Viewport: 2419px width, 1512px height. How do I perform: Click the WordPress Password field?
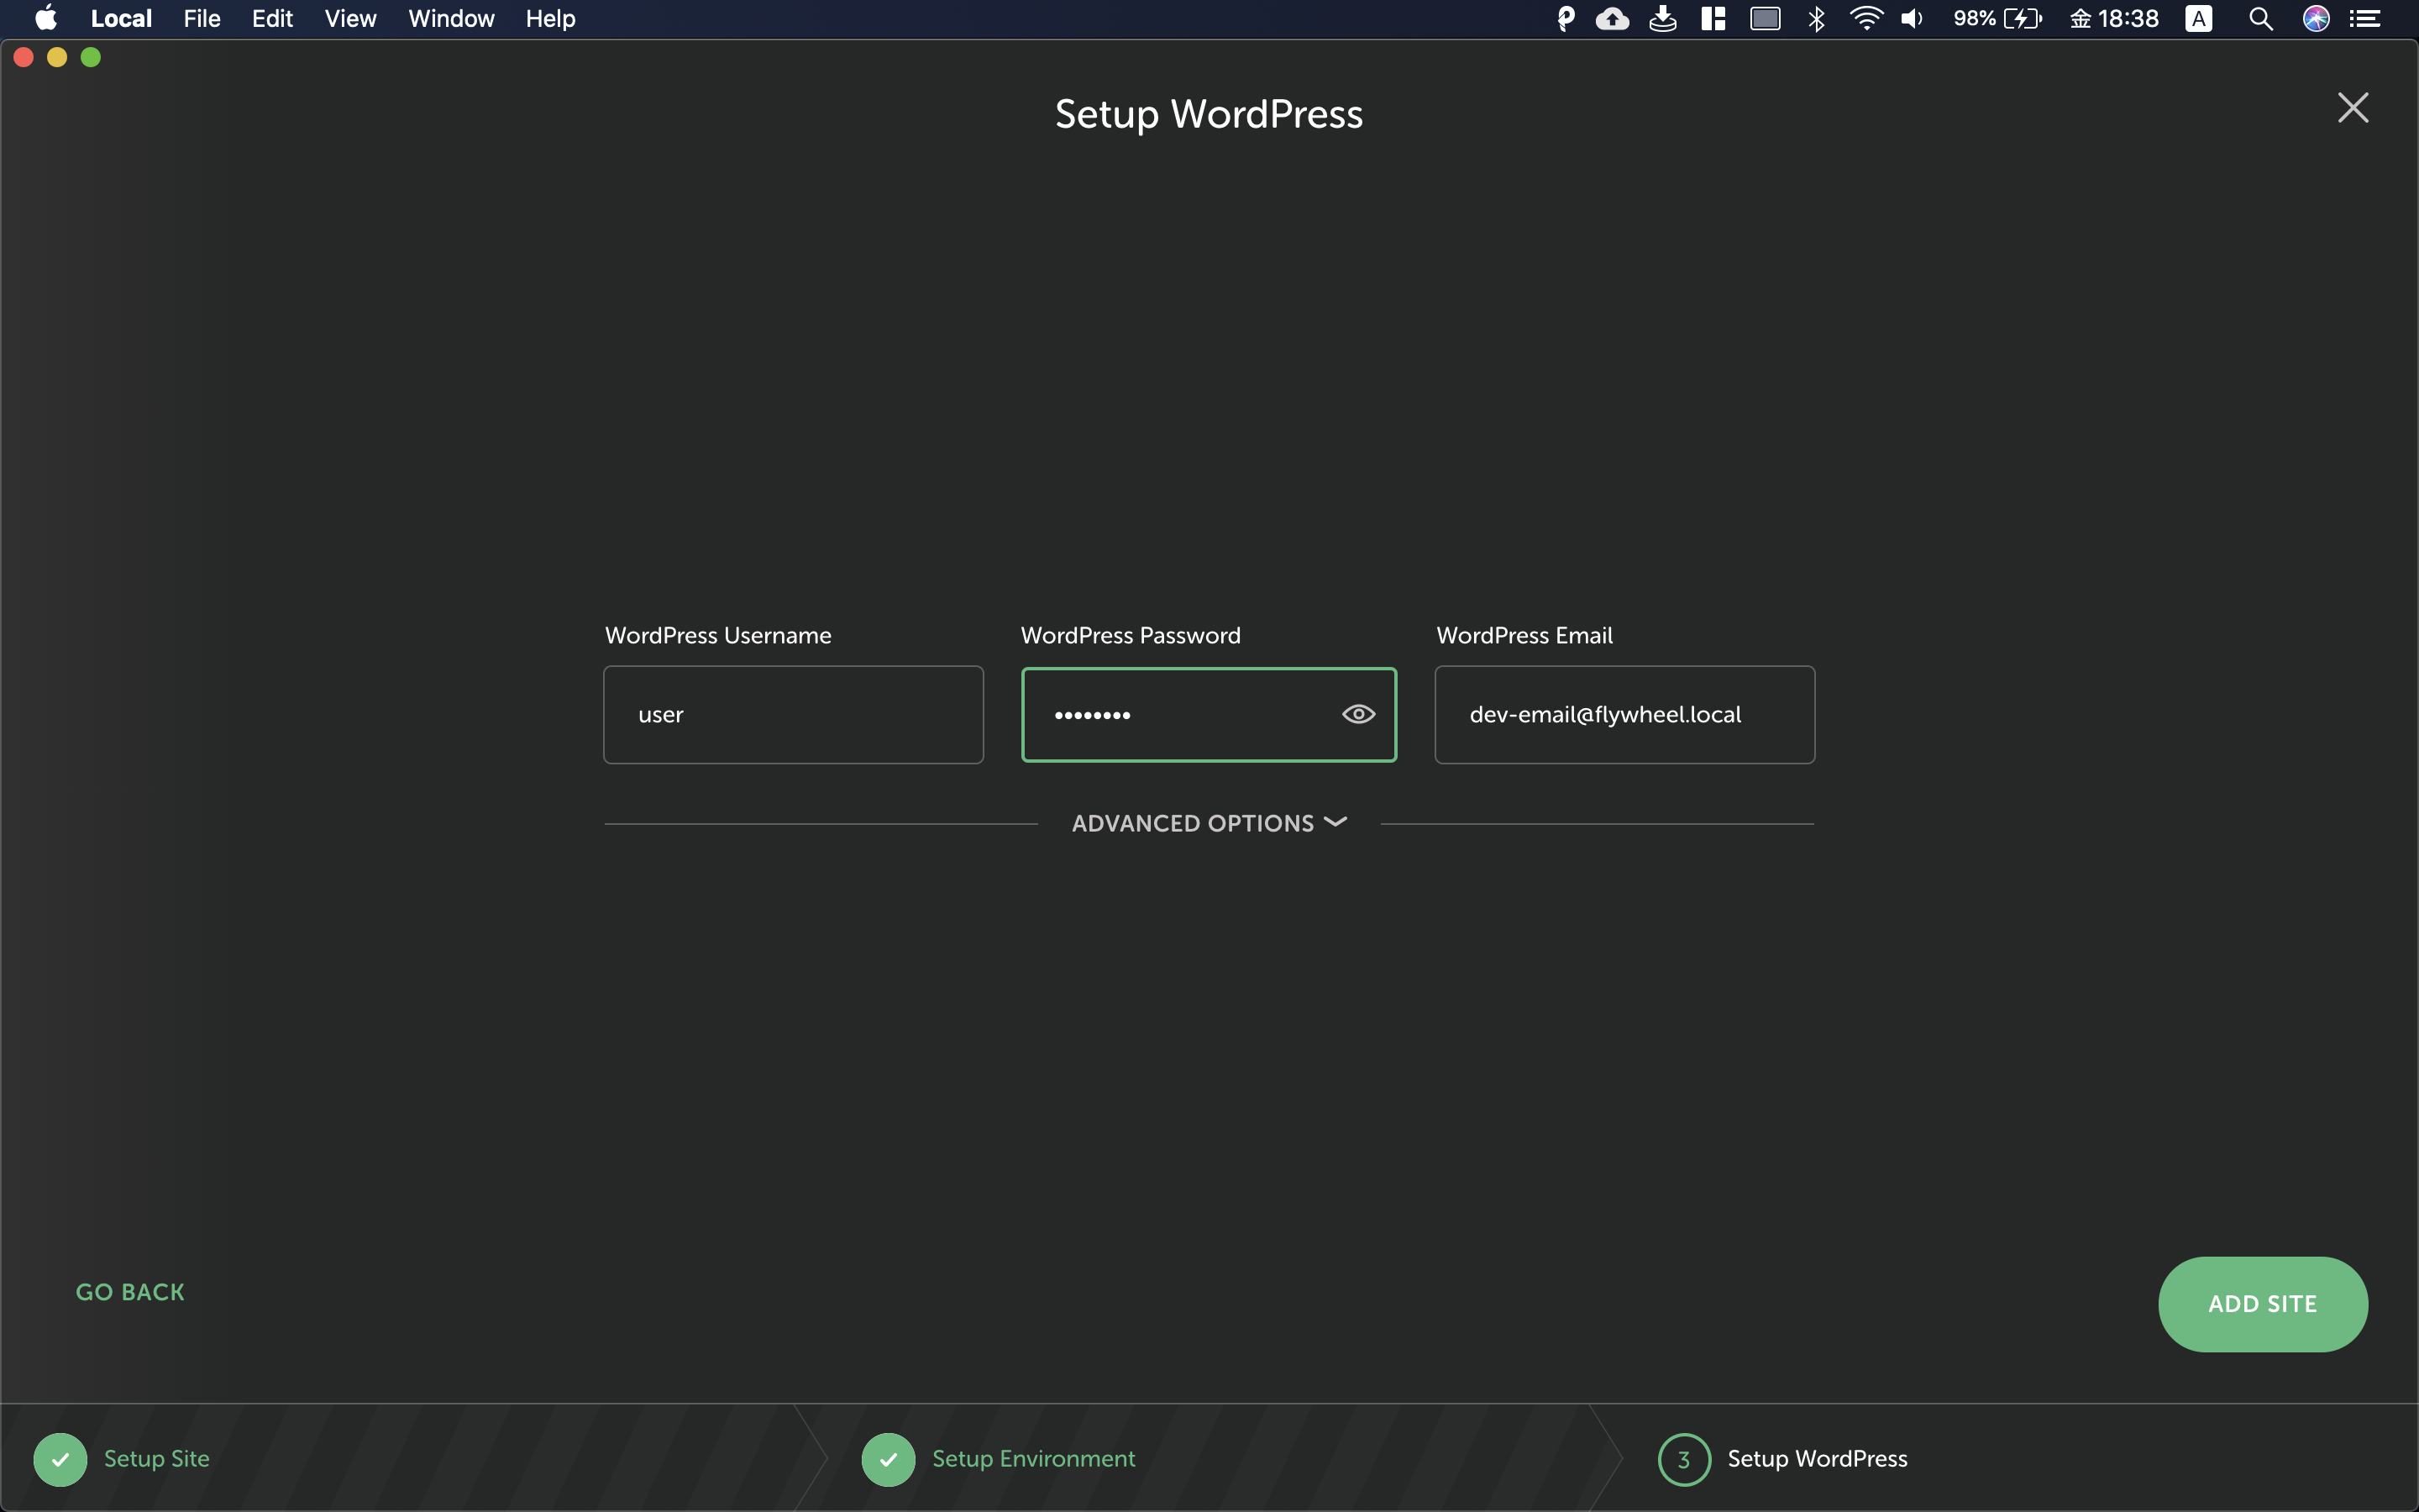pyautogui.click(x=1209, y=715)
